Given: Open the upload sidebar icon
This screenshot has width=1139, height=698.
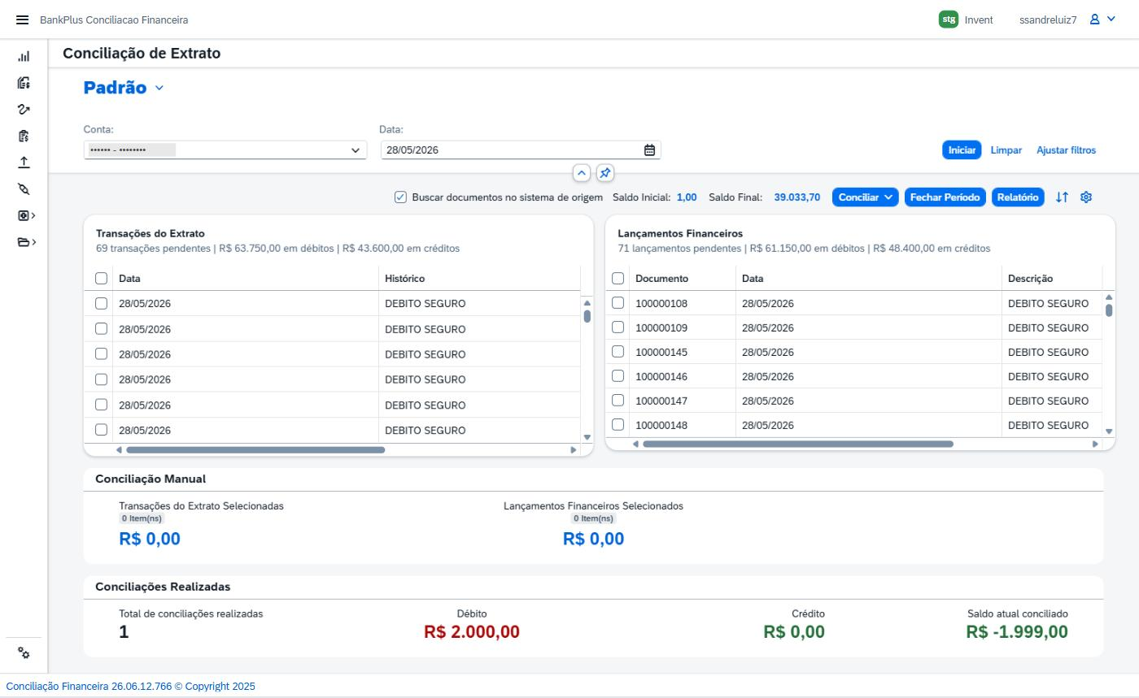Looking at the screenshot, I should point(24,163).
